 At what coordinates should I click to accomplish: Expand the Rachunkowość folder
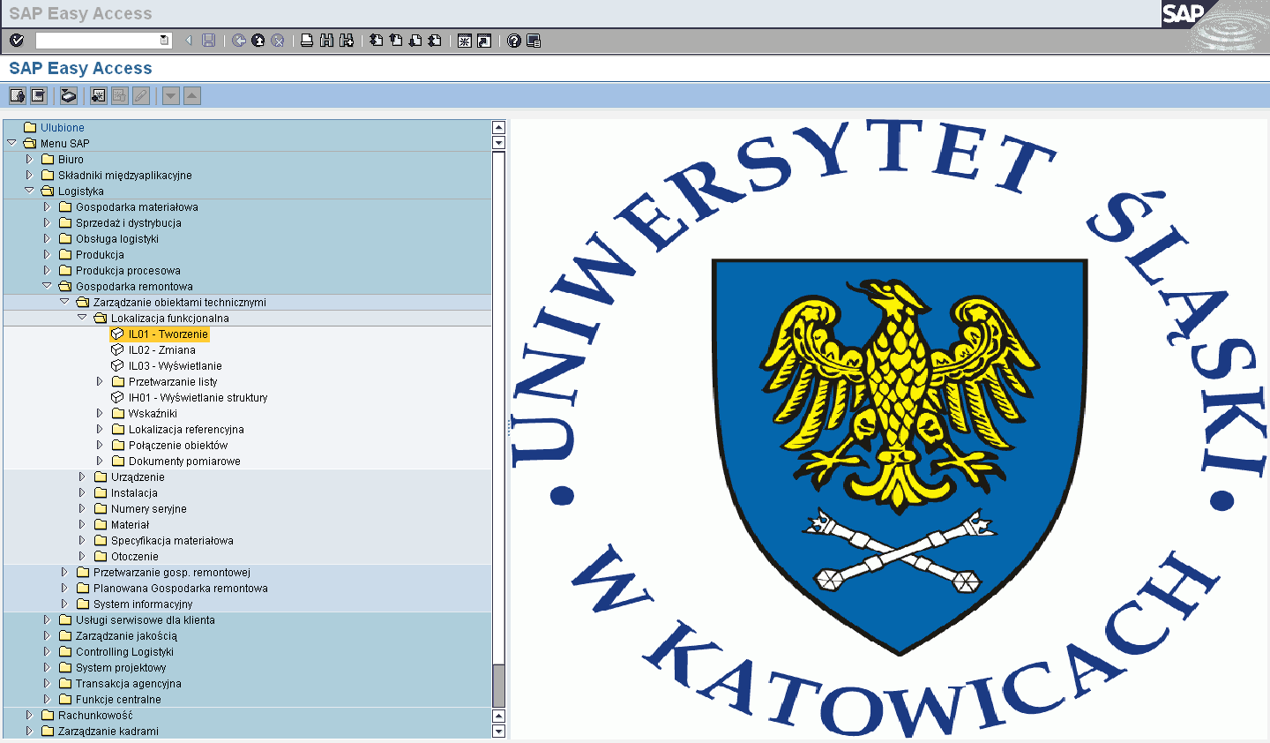click(x=29, y=715)
